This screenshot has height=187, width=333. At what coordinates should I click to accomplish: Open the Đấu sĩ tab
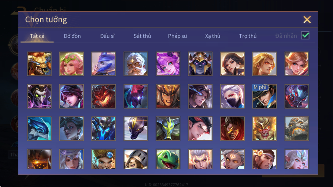tap(107, 36)
